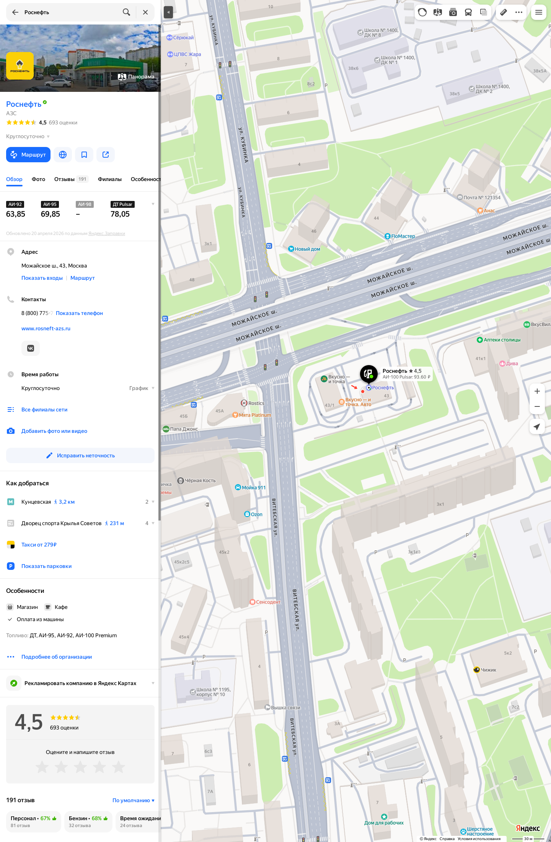
Task: Open the map layers selector
Action: (x=484, y=12)
